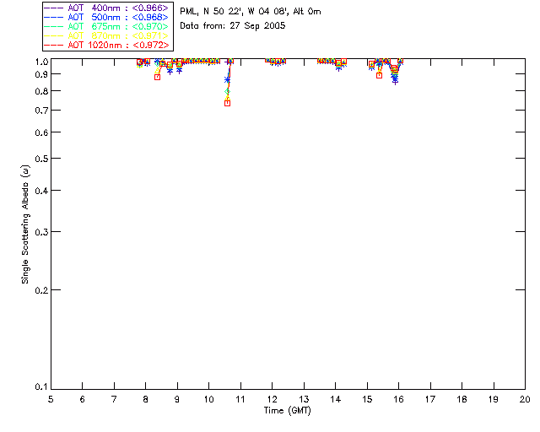Click the lowest red square marker near 0.73
The image size is (540, 432).
point(227,103)
